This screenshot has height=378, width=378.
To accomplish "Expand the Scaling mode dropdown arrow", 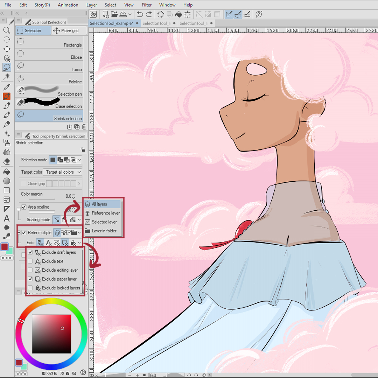I will (x=79, y=220).
